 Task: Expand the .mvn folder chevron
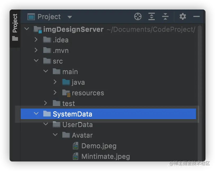[36, 50]
